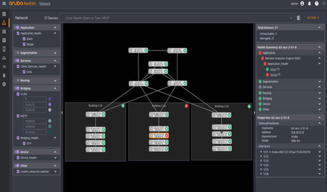Open the dashboard view from sidebar

(x=4, y=14)
